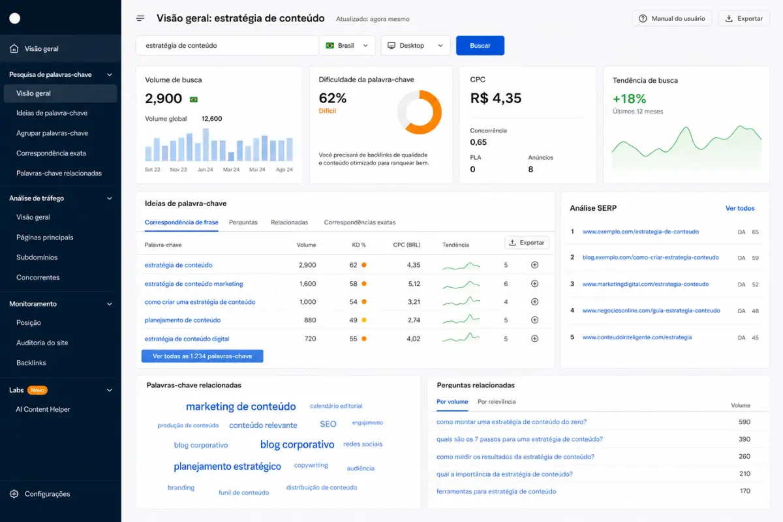Click 'marketing de conteúdo' in word cloud
This screenshot has width=783, height=522.
[241, 407]
